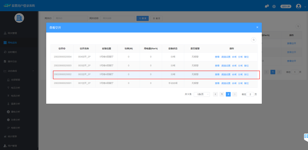
Task: Click the 前往 page number field in dialog
Action: click(250, 95)
